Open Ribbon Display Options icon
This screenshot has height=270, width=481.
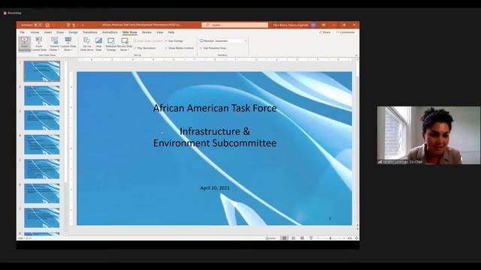(324, 25)
